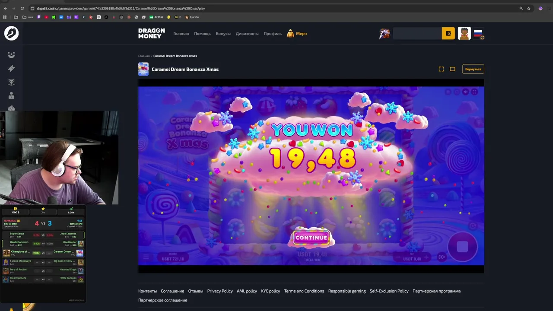The height and width of the screenshot is (311, 553).
Task: Click the browser address bar URL
Action: pyautogui.click(x=121, y=8)
